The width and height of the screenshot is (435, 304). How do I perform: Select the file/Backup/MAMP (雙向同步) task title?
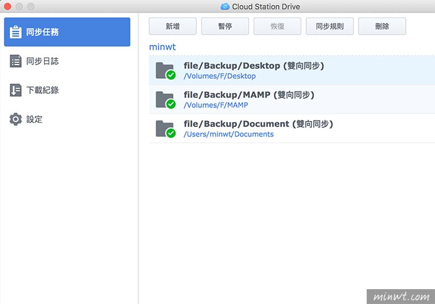point(249,95)
